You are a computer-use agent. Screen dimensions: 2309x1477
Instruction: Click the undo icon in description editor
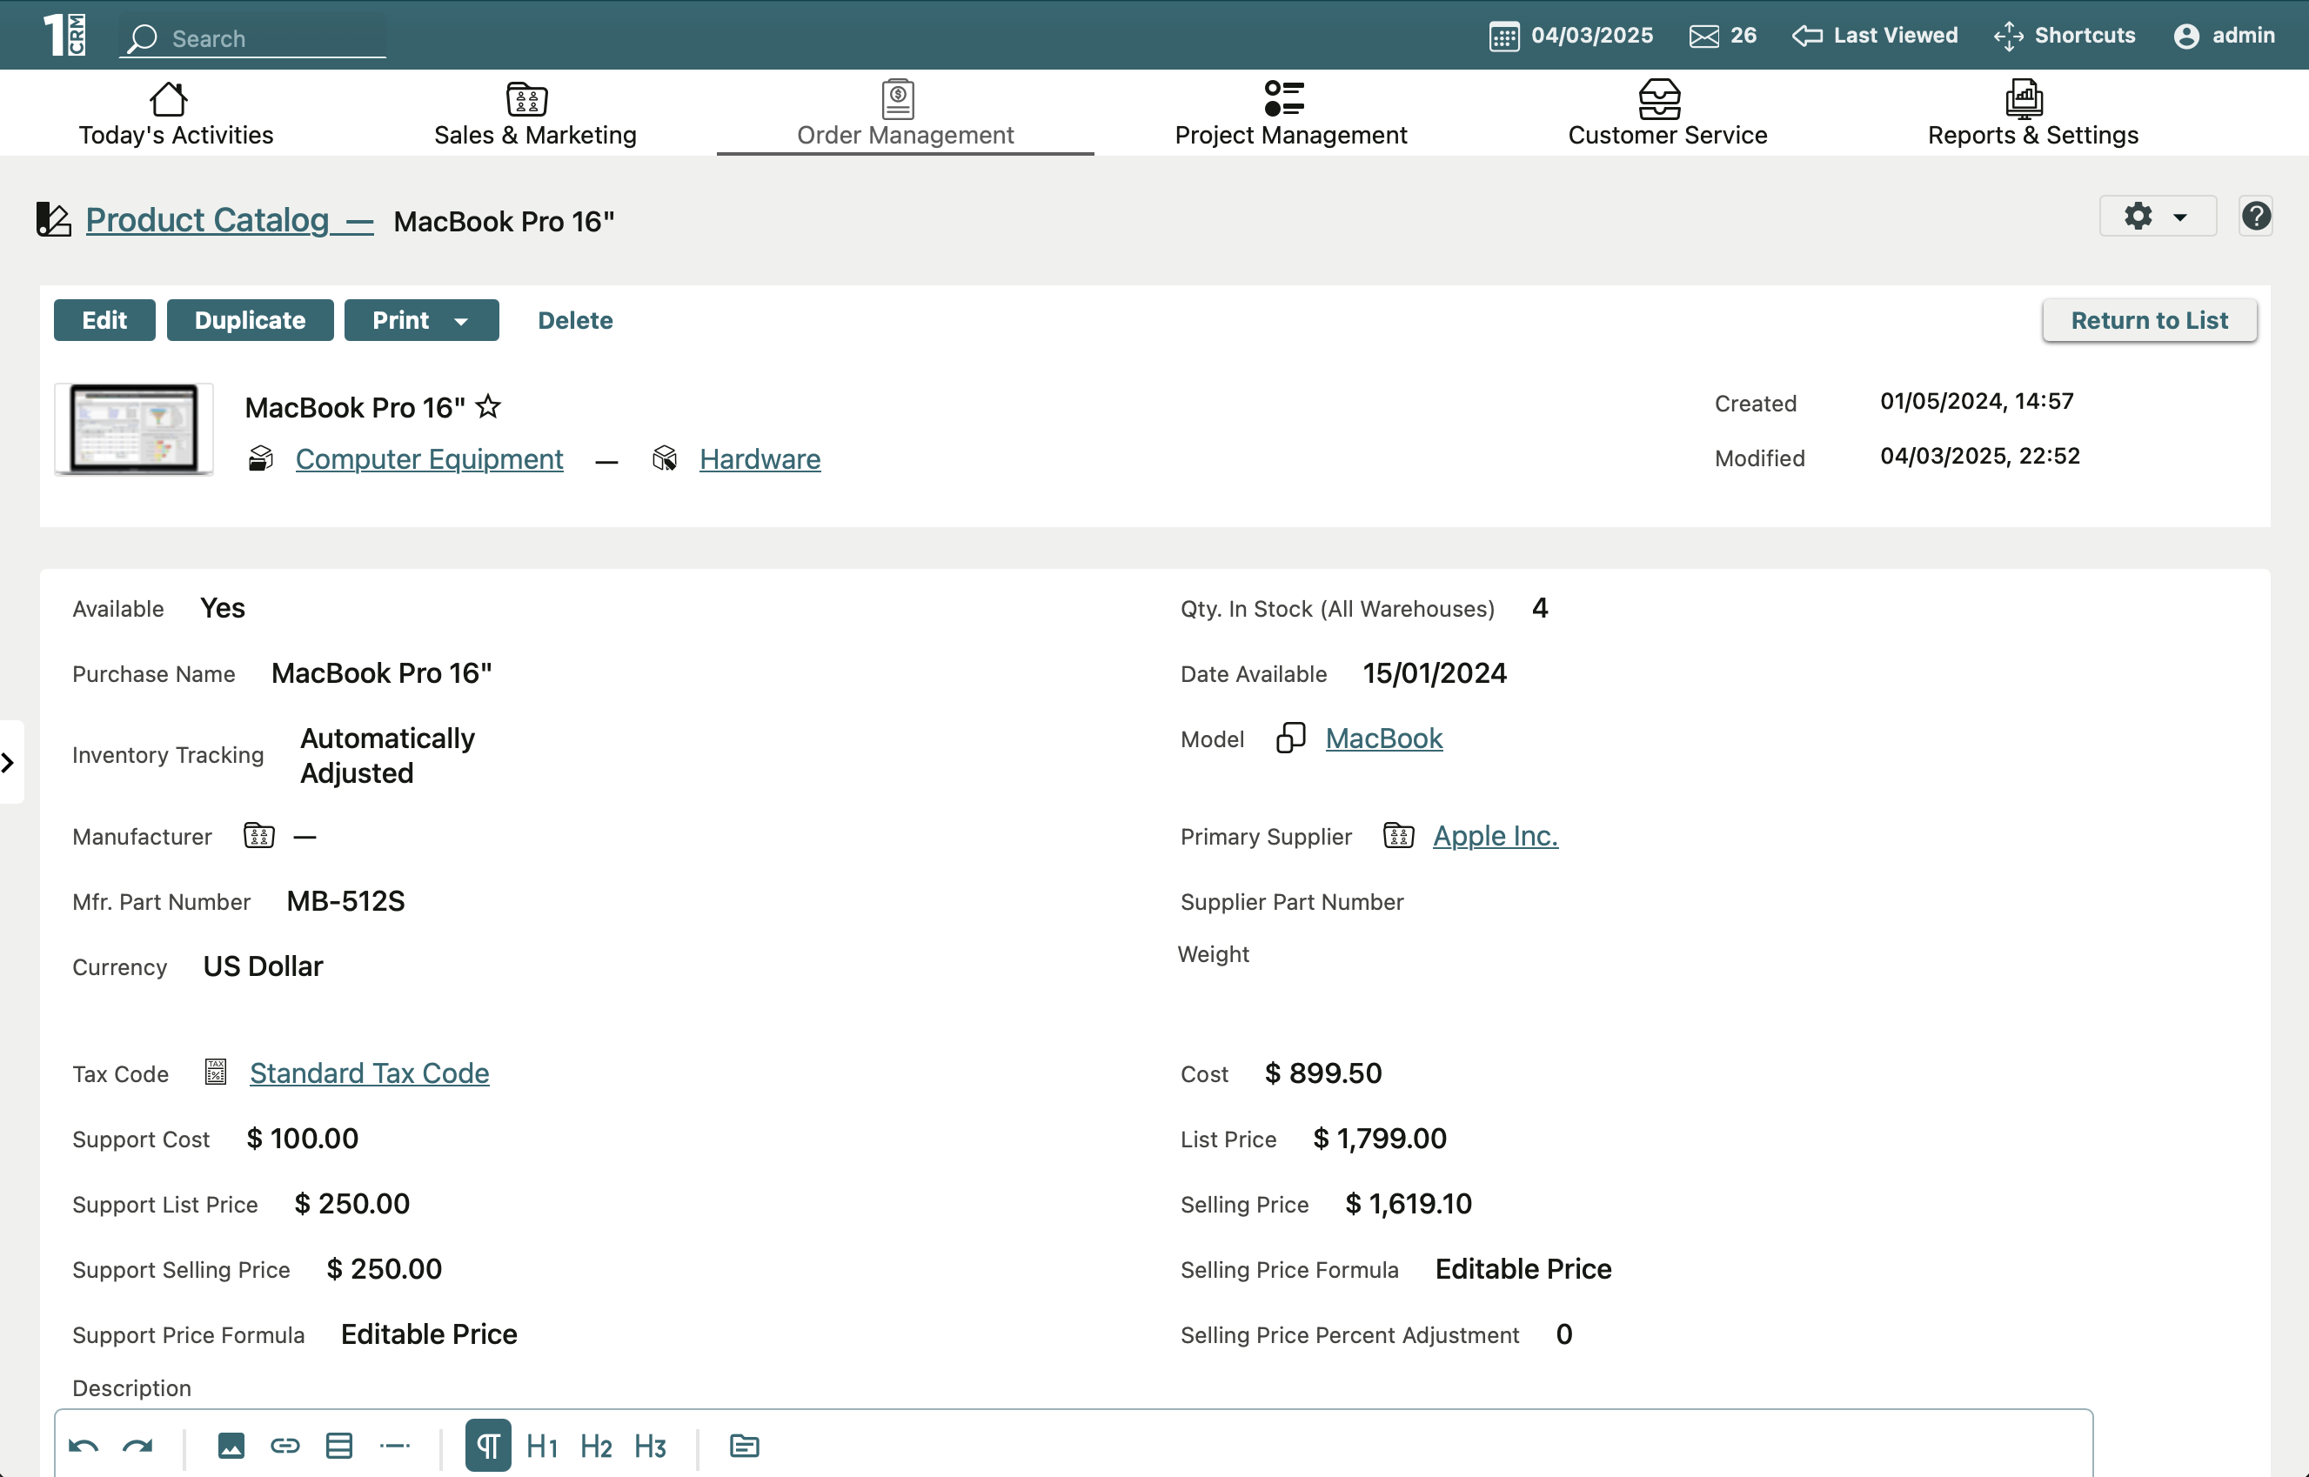pos(84,1446)
